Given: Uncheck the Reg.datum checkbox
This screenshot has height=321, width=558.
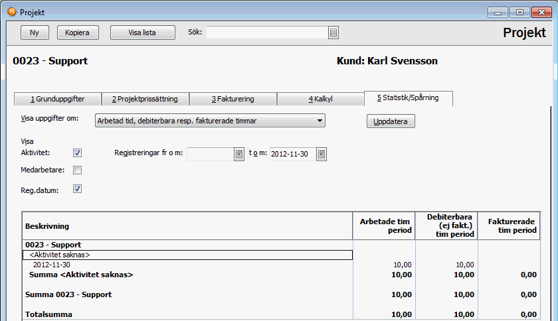Looking at the screenshot, I should pyautogui.click(x=78, y=189).
